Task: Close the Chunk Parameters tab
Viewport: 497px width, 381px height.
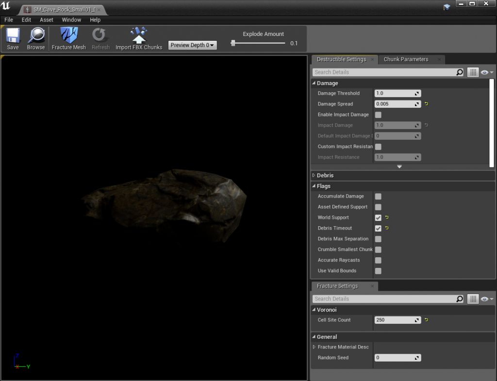Action: pos(439,59)
